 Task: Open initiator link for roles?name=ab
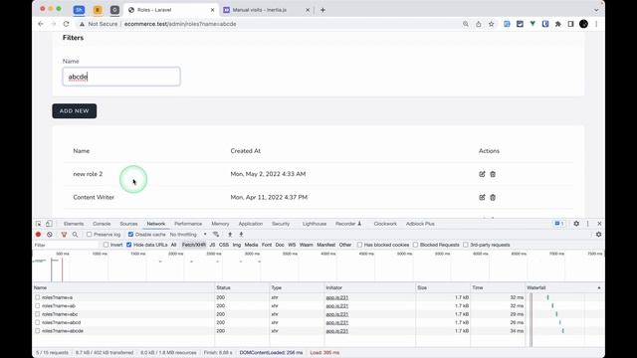click(337, 305)
